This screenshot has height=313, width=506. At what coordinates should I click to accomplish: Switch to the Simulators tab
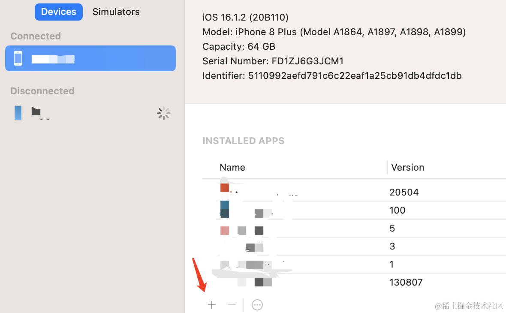pos(116,12)
